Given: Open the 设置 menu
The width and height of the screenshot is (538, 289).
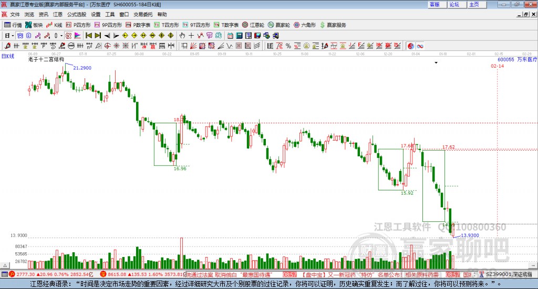Looking at the screenshot, I should (x=96, y=14).
